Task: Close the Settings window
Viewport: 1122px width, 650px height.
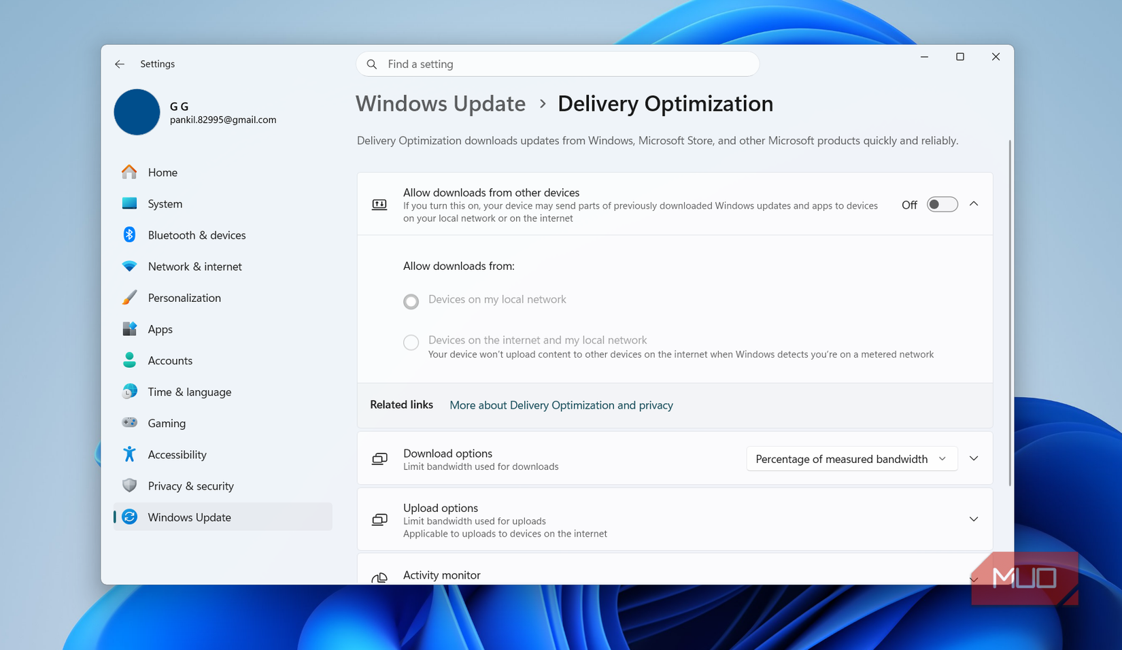Action: (996, 57)
